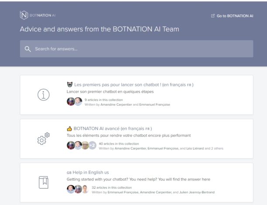Image resolution: width=267 pixels, height=205 pixels.
Task: Click first author avatar in Les premiers pas card
Action: [71, 102]
